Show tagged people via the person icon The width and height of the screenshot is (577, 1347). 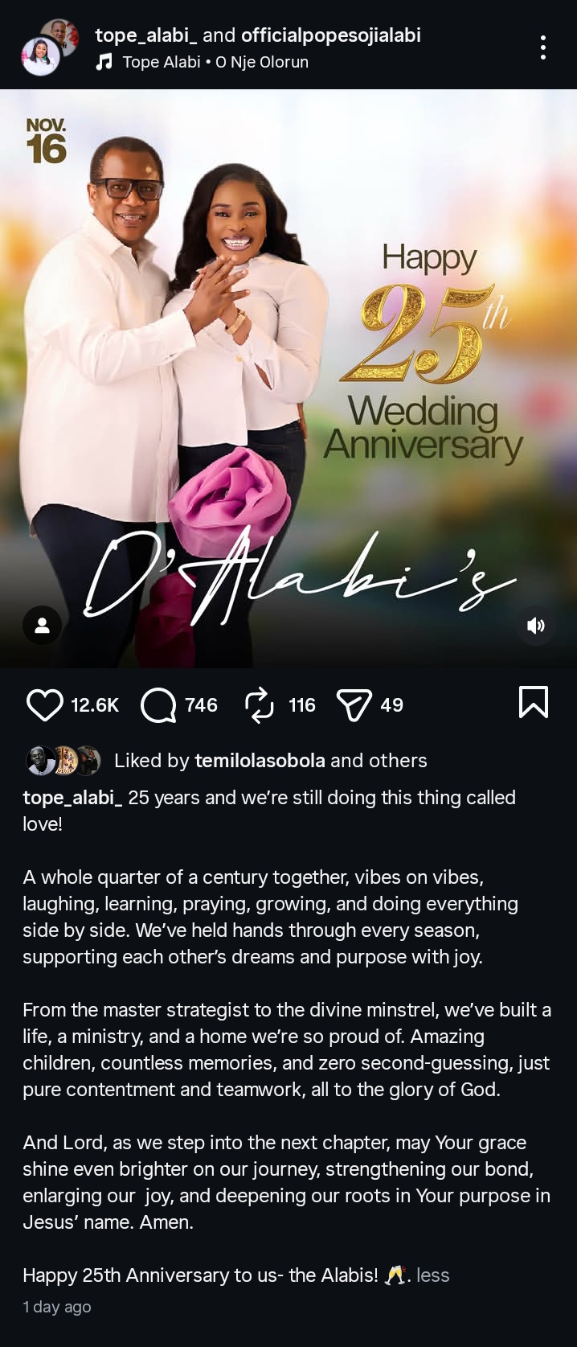click(x=43, y=625)
